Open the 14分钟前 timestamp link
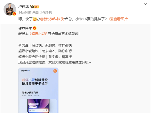Image resolution: width=151 pixels, height=113 pixels. pos(25,12)
